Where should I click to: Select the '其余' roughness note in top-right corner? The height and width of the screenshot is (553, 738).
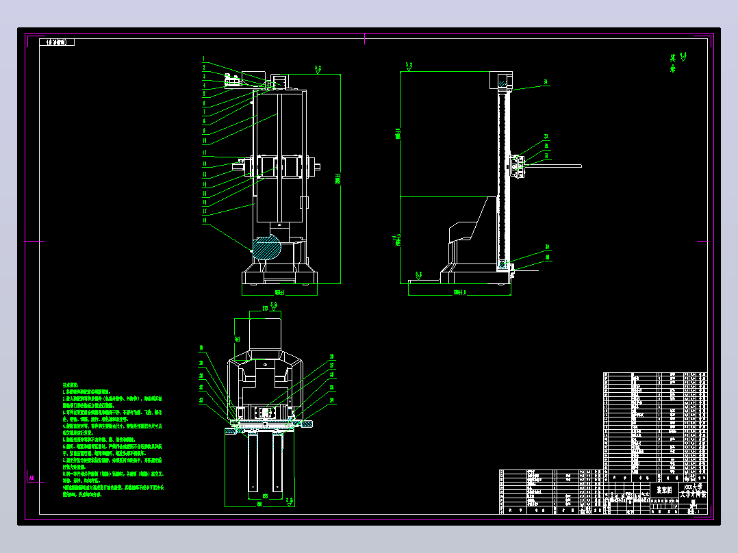pyautogui.click(x=673, y=64)
